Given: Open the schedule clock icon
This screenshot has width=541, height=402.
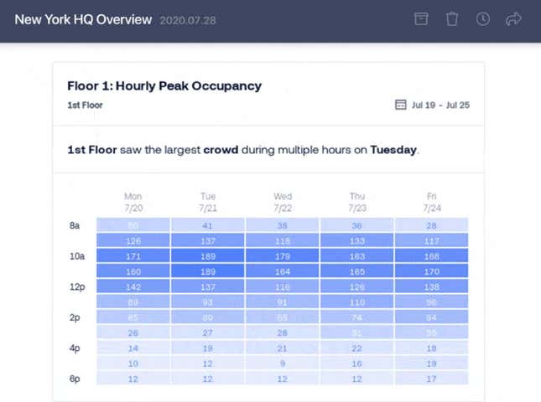Looking at the screenshot, I should [x=483, y=19].
